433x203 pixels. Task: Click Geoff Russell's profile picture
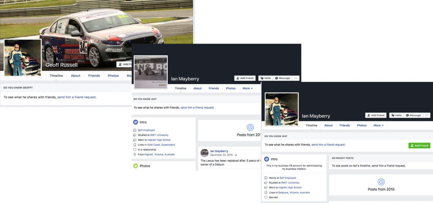(x=23, y=58)
